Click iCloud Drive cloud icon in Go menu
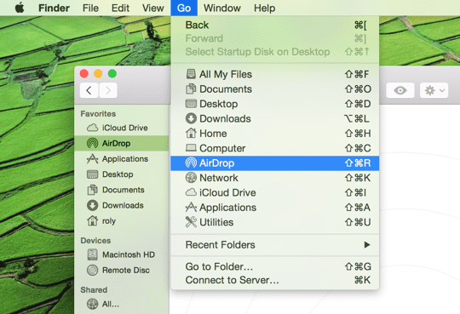The width and height of the screenshot is (460, 314). click(x=191, y=192)
